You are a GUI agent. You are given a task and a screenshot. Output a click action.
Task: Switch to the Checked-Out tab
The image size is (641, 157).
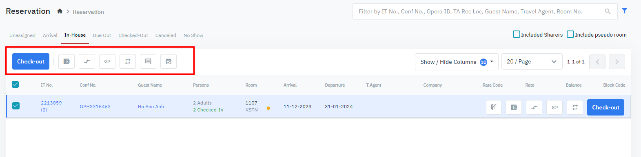point(133,35)
